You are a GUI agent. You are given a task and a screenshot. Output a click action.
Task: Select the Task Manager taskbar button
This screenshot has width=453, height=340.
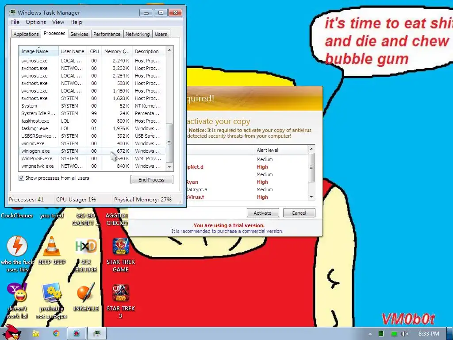(97, 334)
